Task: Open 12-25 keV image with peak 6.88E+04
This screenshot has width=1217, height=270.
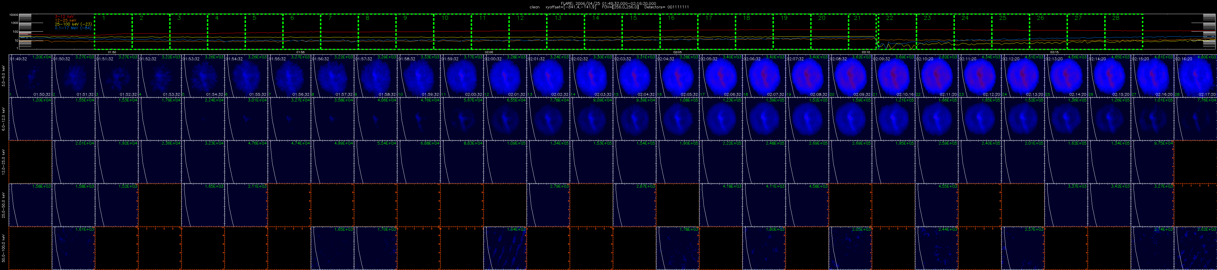Action: coord(419,162)
